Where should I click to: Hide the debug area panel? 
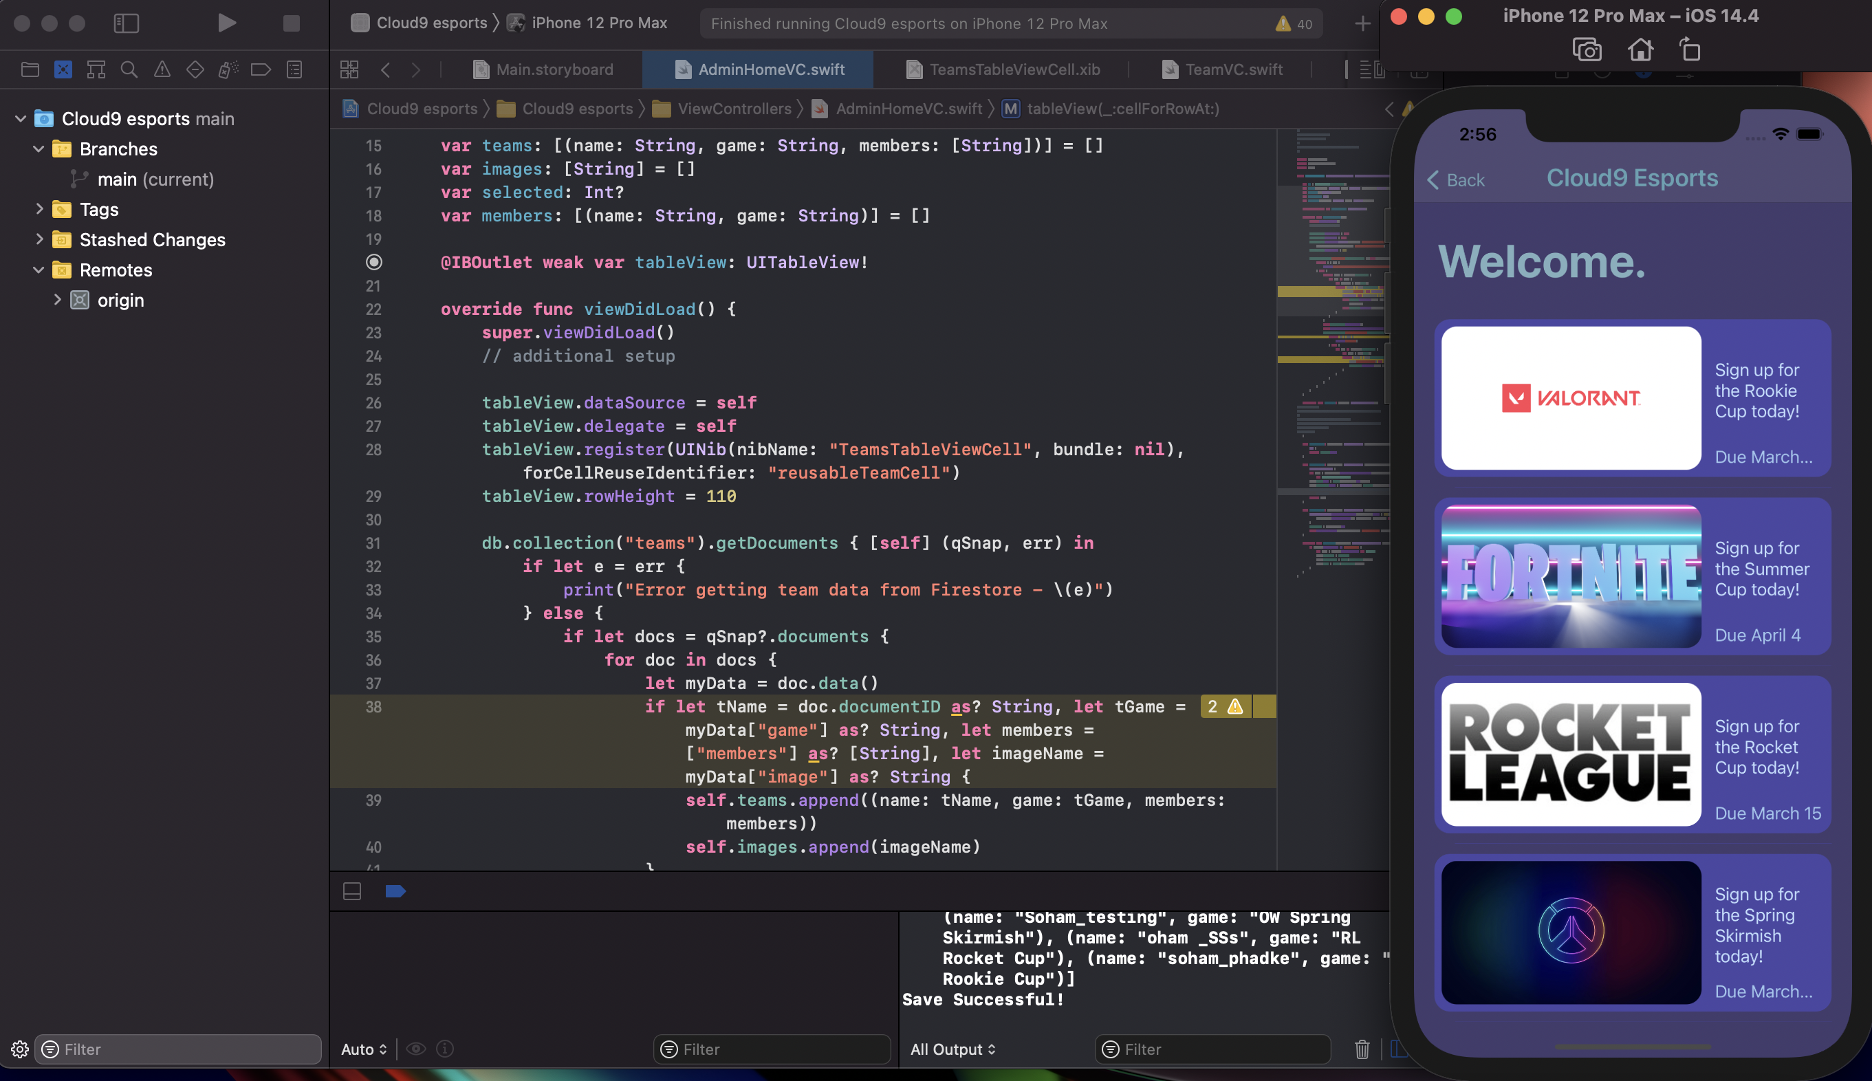[x=352, y=891]
